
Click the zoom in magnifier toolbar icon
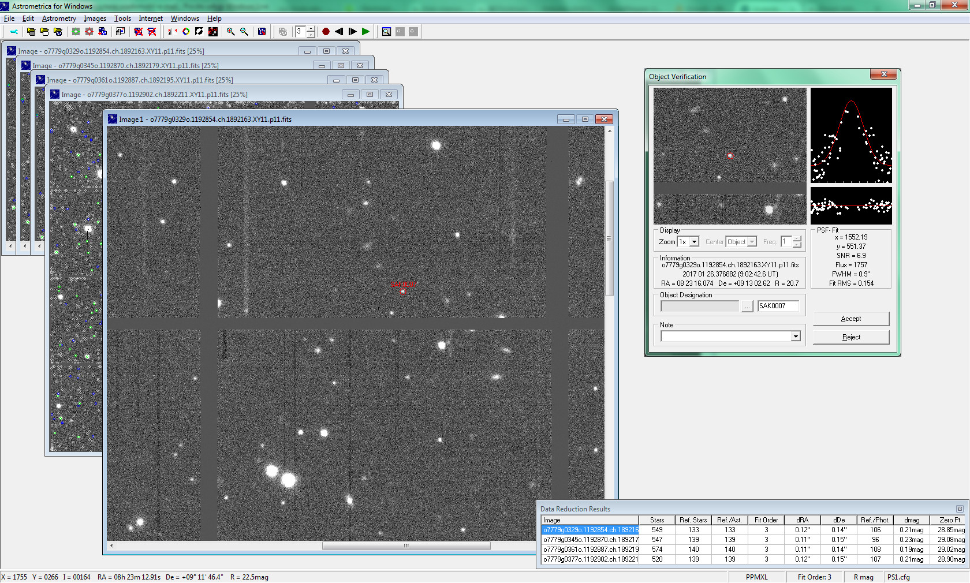pyautogui.click(x=230, y=32)
